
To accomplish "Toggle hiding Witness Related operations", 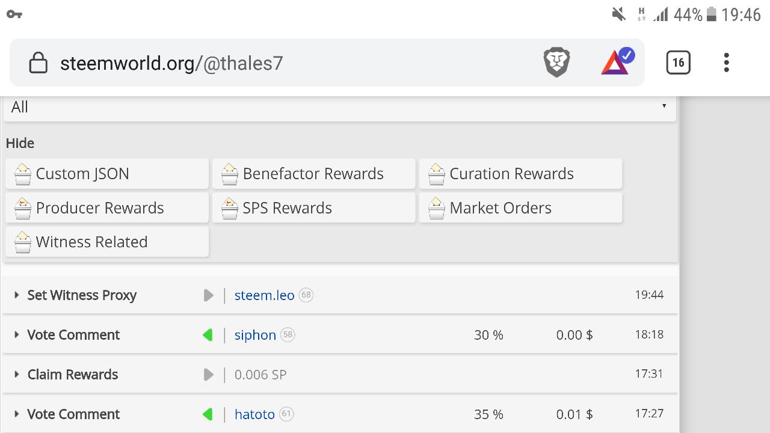I will pyautogui.click(x=107, y=242).
